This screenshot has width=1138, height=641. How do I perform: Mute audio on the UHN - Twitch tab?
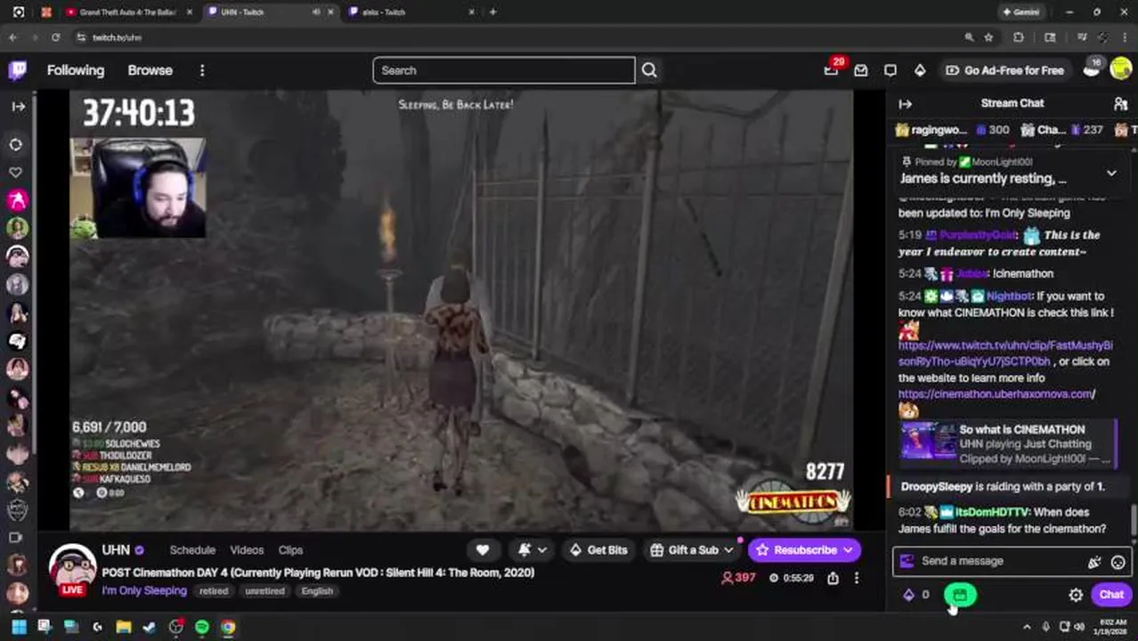click(x=316, y=12)
